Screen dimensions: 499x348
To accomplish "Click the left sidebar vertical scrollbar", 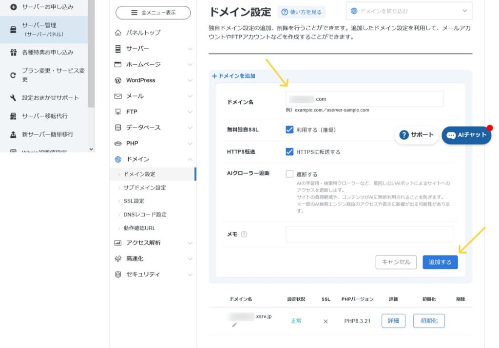I will [x=91, y=54].
